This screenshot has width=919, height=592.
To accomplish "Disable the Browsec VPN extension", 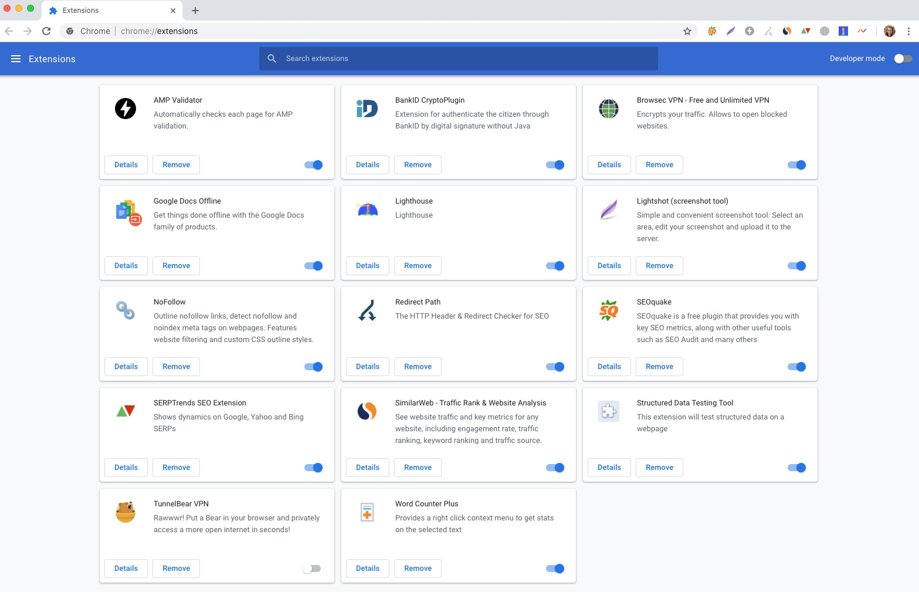I will [x=797, y=165].
